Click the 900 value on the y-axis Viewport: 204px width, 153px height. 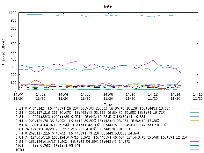[13, 20]
